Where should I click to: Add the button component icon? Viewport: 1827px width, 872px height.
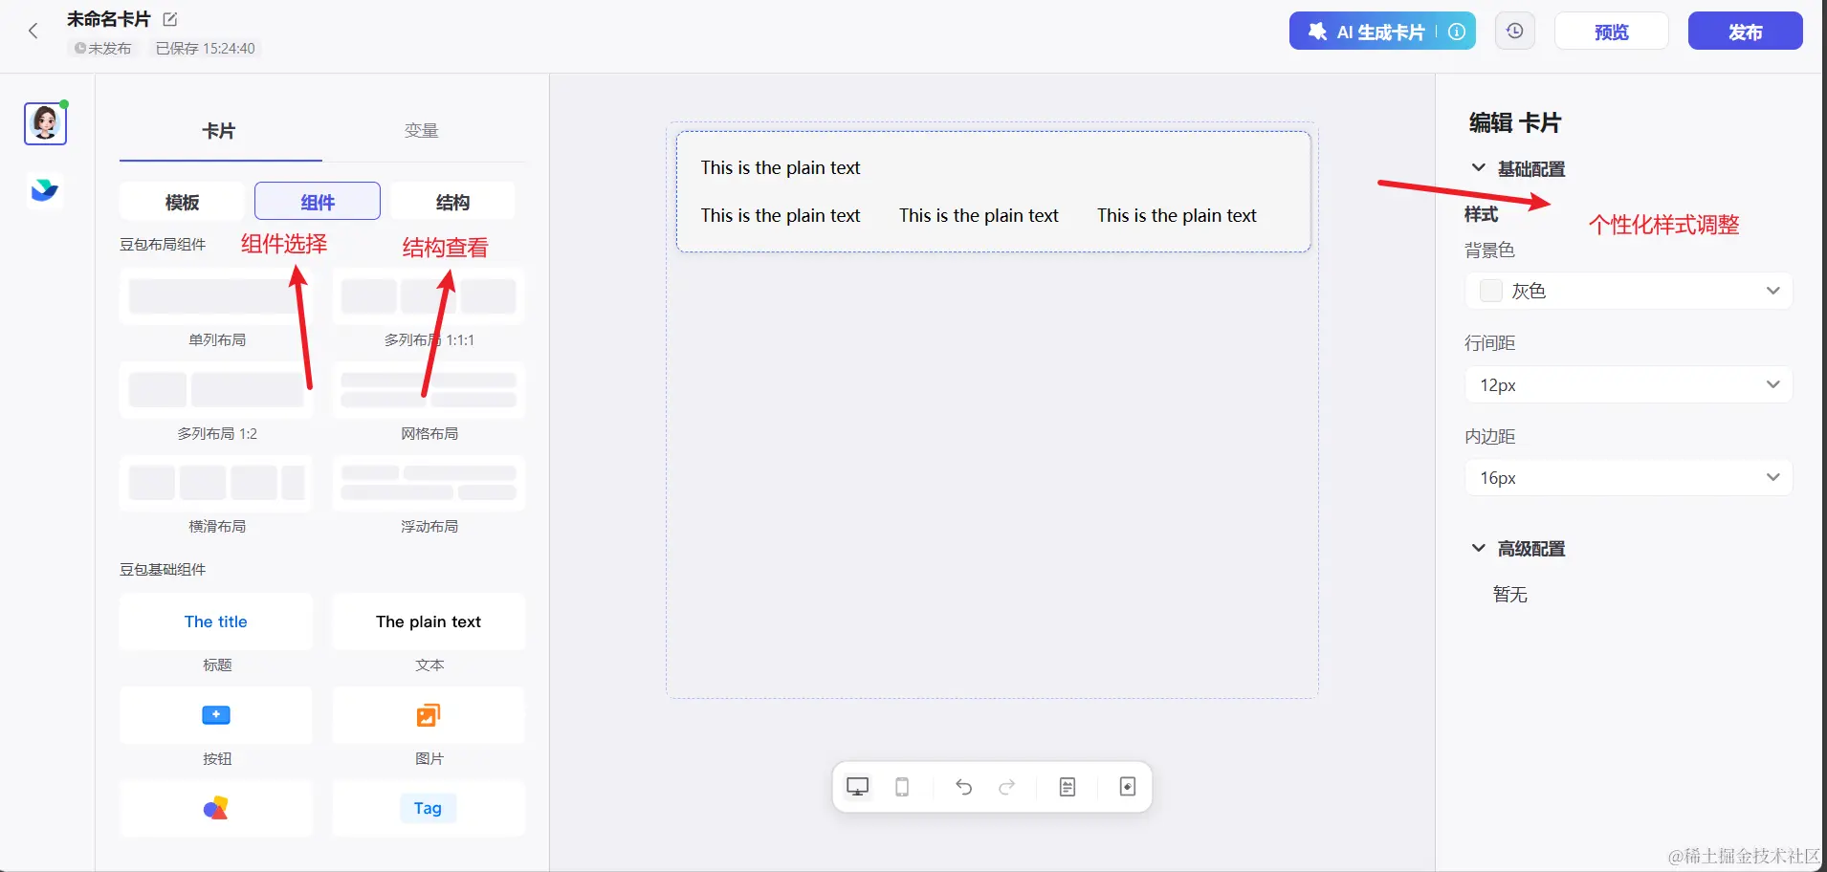click(x=216, y=715)
